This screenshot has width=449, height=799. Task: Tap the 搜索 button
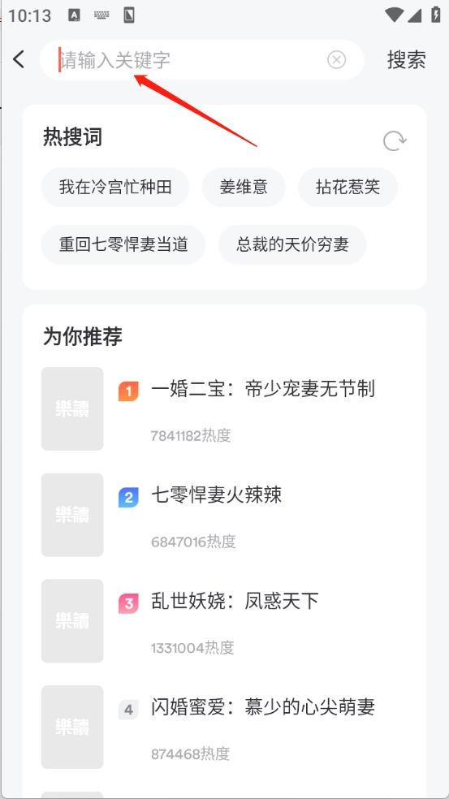pyautogui.click(x=406, y=60)
